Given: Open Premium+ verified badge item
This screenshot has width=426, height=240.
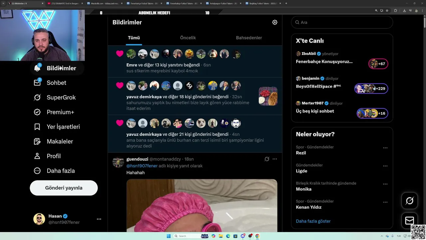Looking at the screenshot, I should tap(54, 112).
